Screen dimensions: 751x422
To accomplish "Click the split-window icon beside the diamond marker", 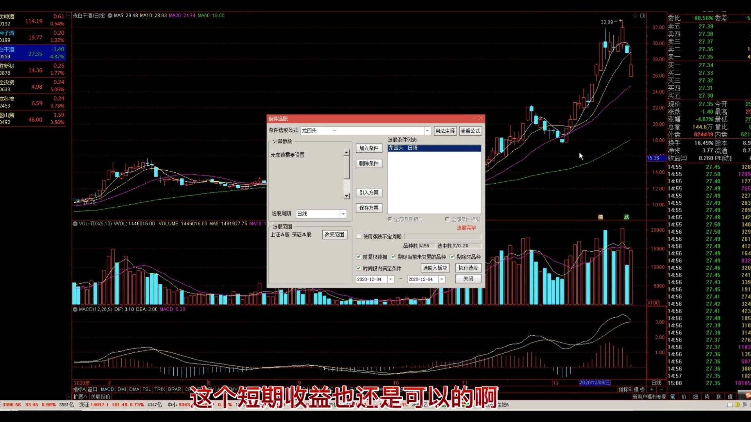I will click(643, 16).
